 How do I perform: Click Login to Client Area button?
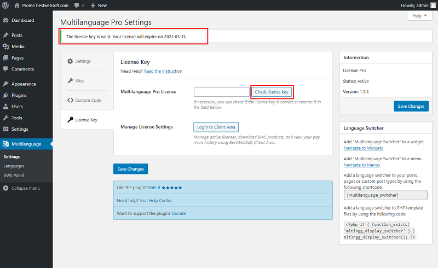216,127
